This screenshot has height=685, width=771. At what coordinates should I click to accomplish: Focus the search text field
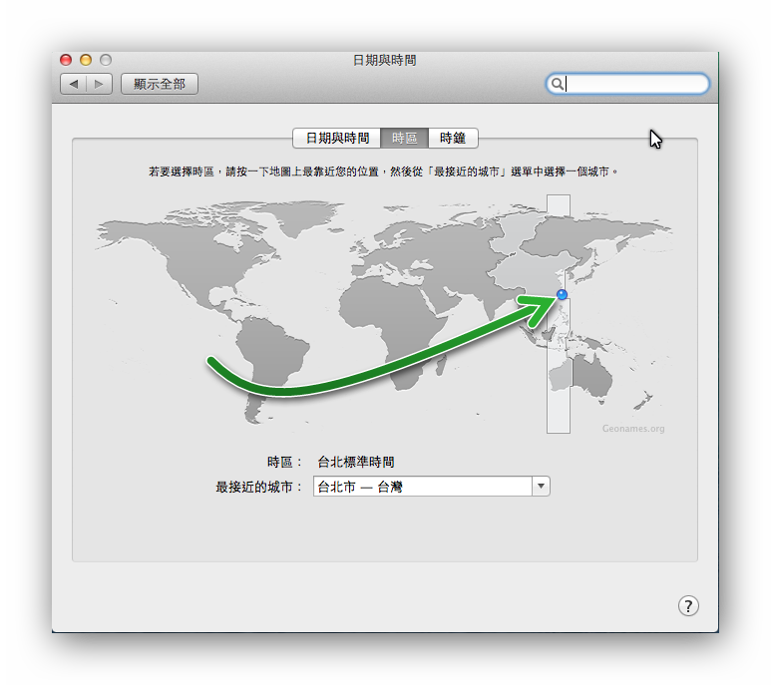click(628, 84)
